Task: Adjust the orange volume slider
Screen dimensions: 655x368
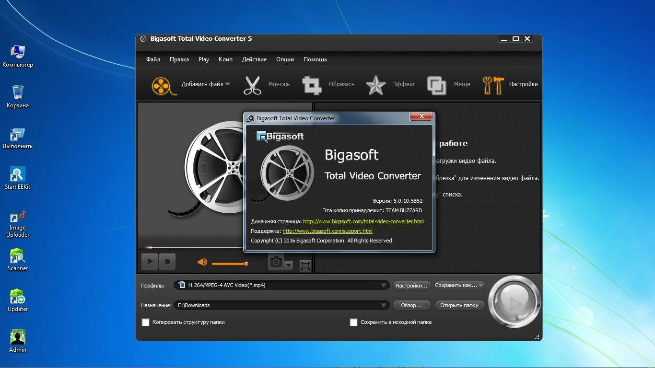Action: (230, 264)
